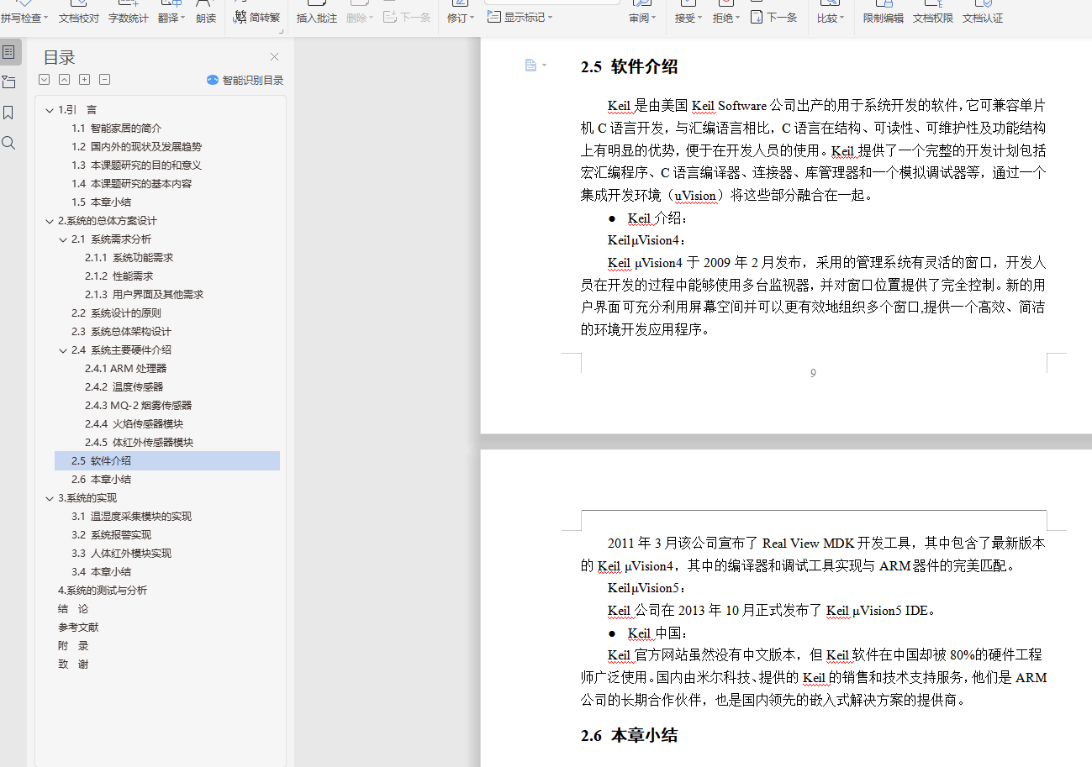Select 2.4.5 体红外传感器模块 in outline

(139, 443)
